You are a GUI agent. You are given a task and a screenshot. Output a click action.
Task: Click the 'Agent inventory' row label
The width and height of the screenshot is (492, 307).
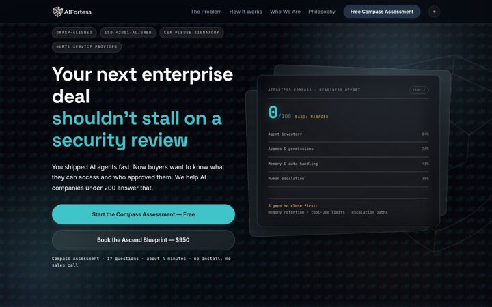click(x=285, y=134)
